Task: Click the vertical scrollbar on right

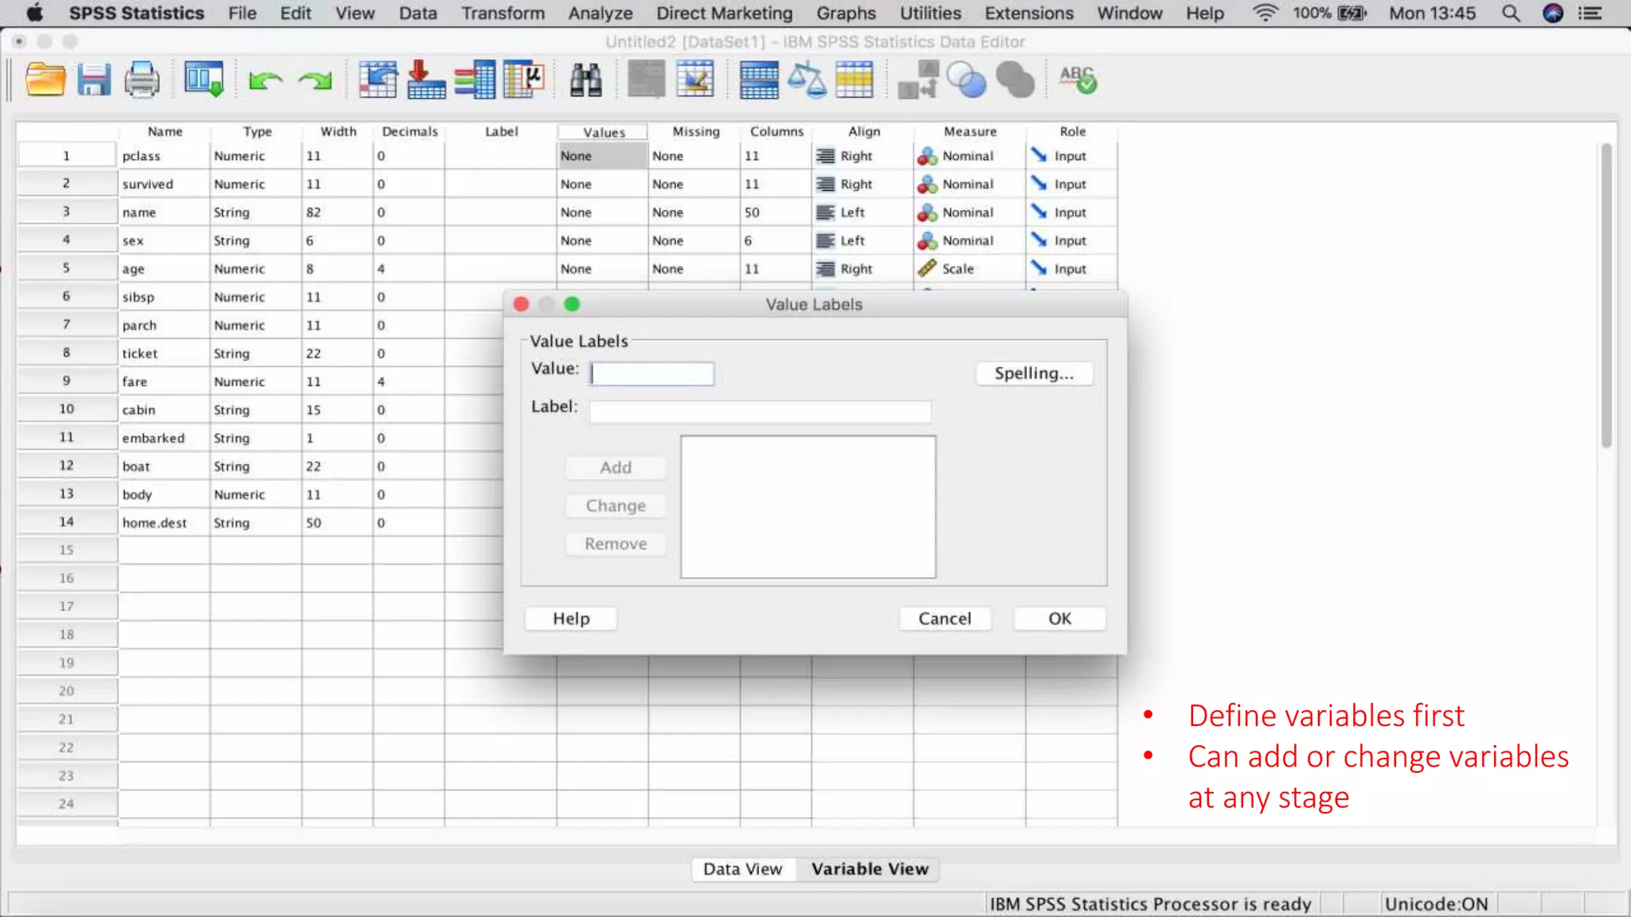Action: (x=1606, y=296)
